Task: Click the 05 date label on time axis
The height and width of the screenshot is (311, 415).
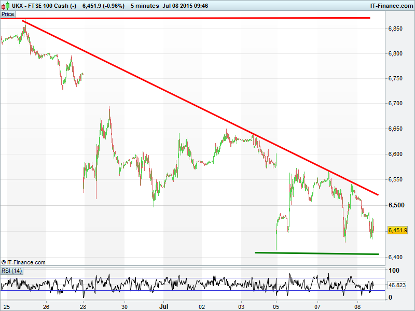Action: 276,307
